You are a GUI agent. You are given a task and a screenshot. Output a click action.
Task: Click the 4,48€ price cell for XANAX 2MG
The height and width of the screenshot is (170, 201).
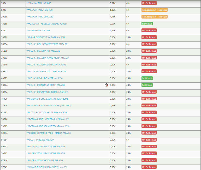[x=113, y=17]
